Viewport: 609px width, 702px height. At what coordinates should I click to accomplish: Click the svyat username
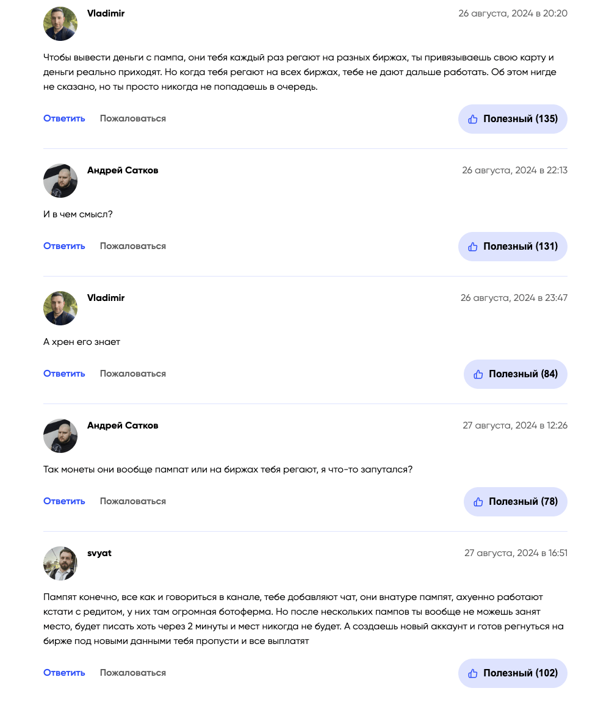(x=99, y=553)
